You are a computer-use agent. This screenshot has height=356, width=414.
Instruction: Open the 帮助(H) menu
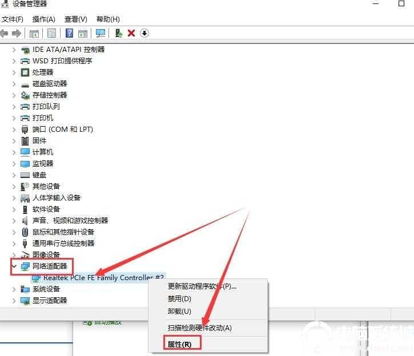(108, 19)
